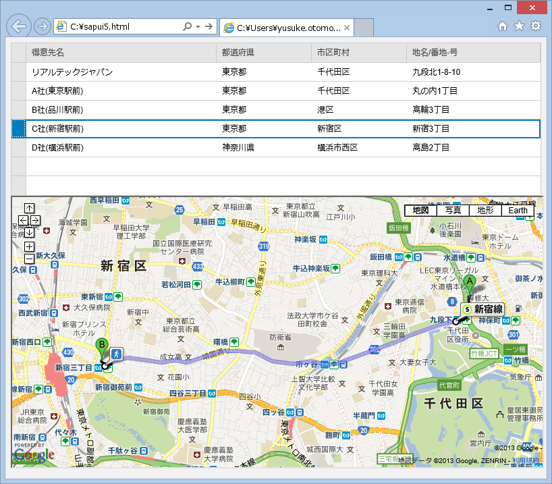Go back with the browser Back arrow
This screenshot has width=552, height=484.
pos(19,26)
